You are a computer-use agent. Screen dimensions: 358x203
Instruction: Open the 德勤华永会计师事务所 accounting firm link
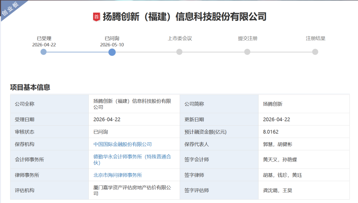coord(132,160)
